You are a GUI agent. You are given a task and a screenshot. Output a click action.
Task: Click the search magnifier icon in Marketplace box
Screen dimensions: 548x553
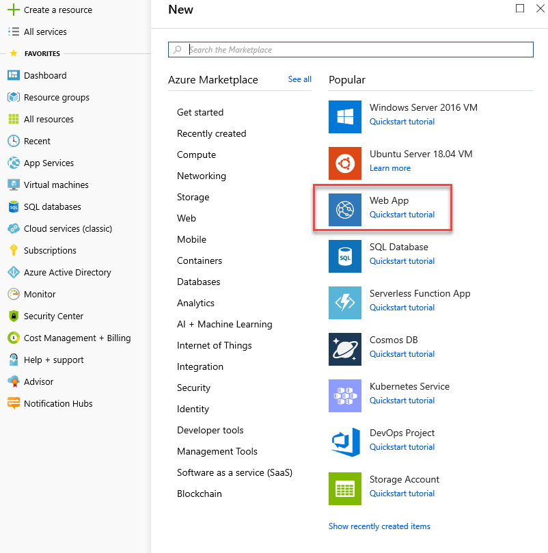(178, 50)
